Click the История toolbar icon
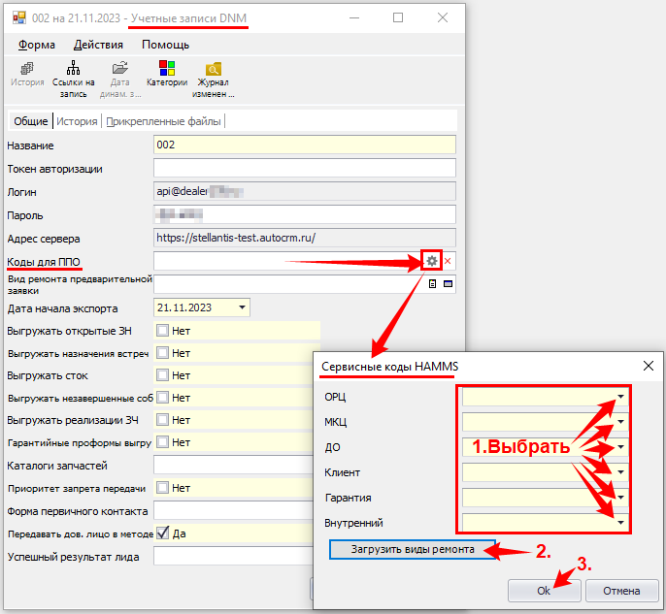 [27, 74]
